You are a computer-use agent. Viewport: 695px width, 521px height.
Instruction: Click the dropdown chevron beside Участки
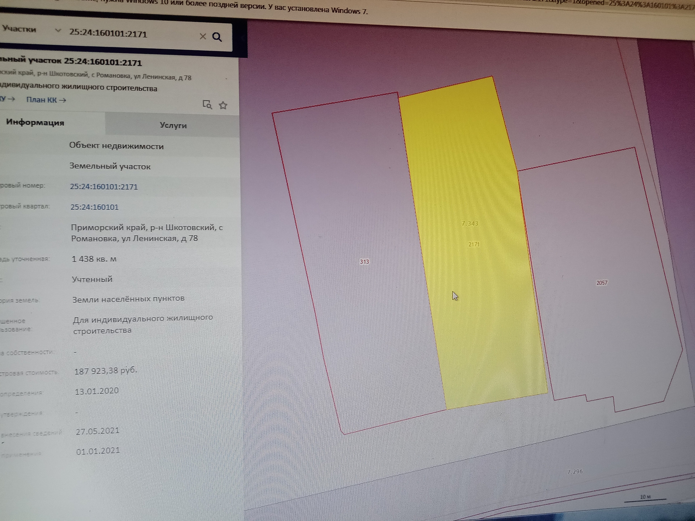(x=58, y=31)
